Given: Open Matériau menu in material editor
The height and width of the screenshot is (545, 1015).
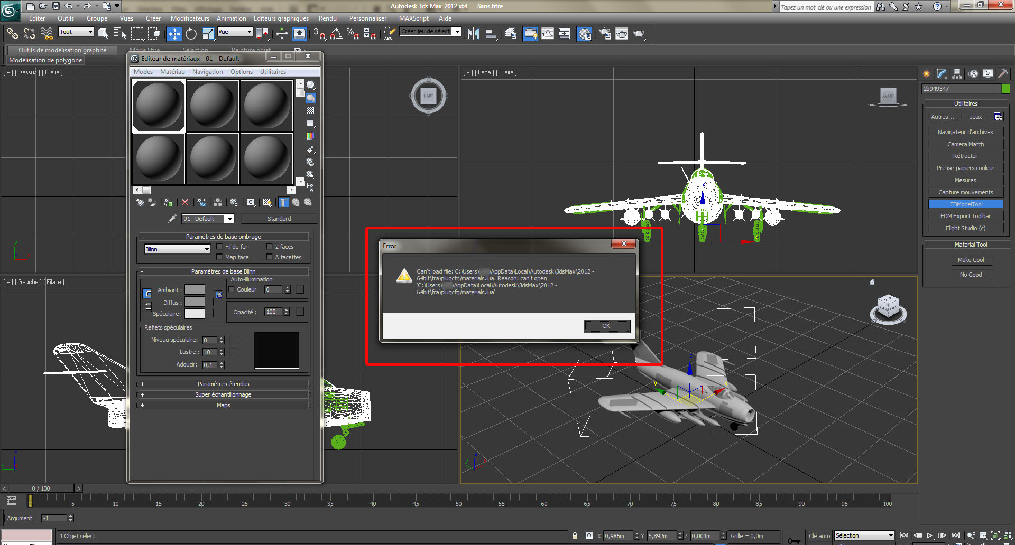Looking at the screenshot, I should [x=172, y=72].
